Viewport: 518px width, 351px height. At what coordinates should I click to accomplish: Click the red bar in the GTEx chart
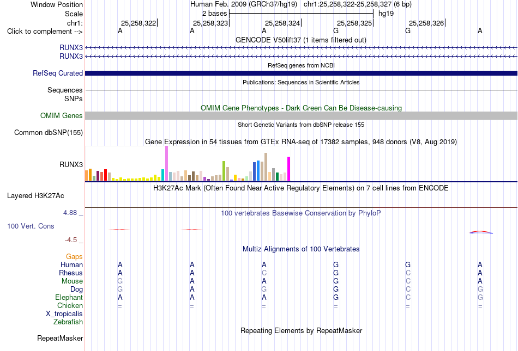pos(105,175)
